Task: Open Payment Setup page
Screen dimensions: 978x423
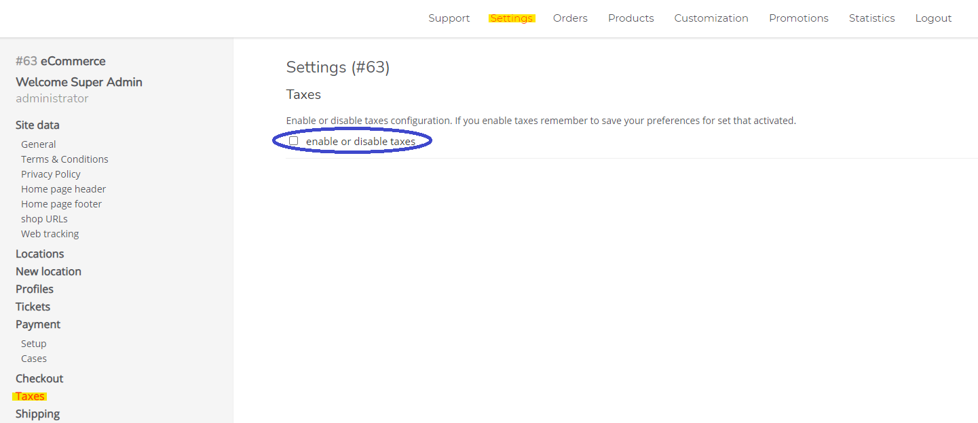Action: (34, 344)
